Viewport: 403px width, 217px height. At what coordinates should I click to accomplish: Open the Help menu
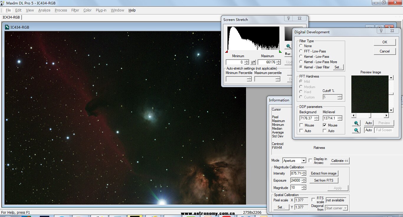click(x=132, y=10)
